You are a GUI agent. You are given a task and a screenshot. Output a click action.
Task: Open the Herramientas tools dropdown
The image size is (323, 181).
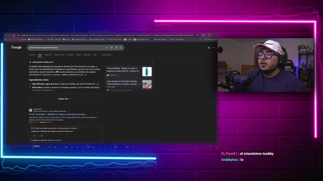click(107, 55)
